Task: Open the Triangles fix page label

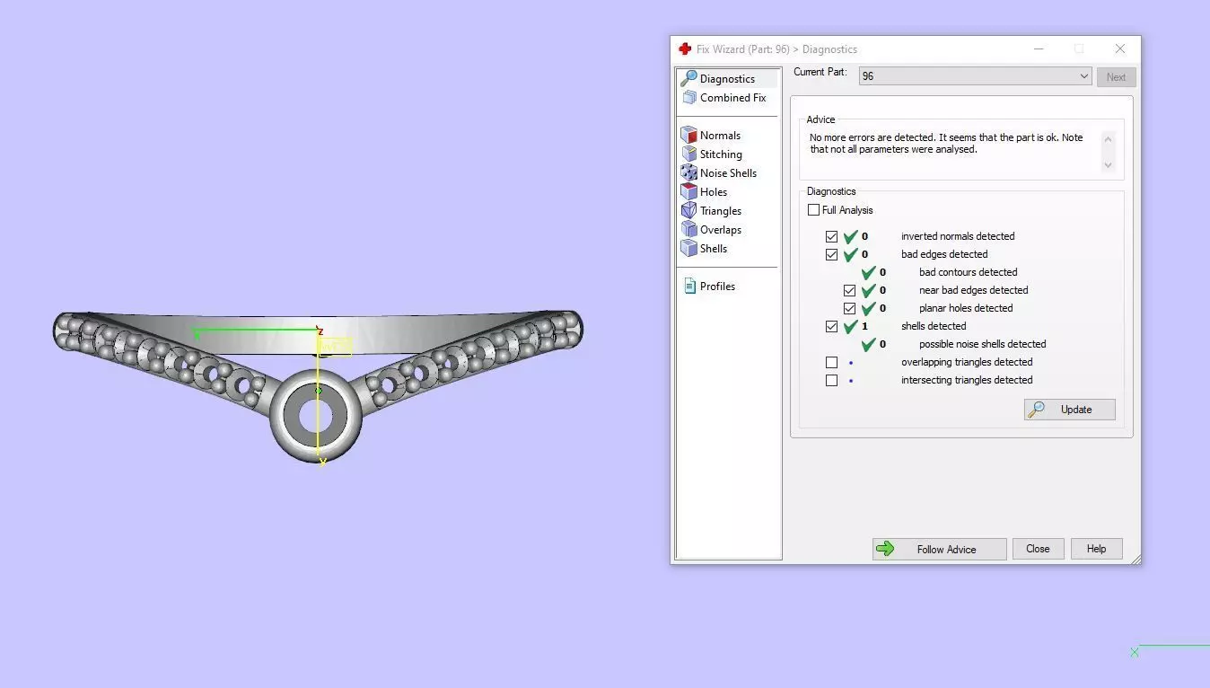Action: [x=721, y=211]
